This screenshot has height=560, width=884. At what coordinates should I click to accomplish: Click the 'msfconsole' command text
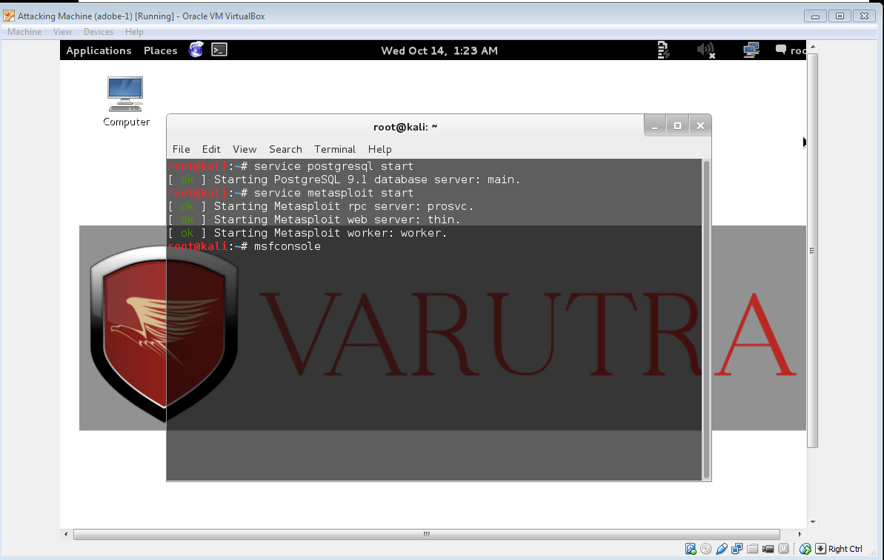click(x=287, y=246)
